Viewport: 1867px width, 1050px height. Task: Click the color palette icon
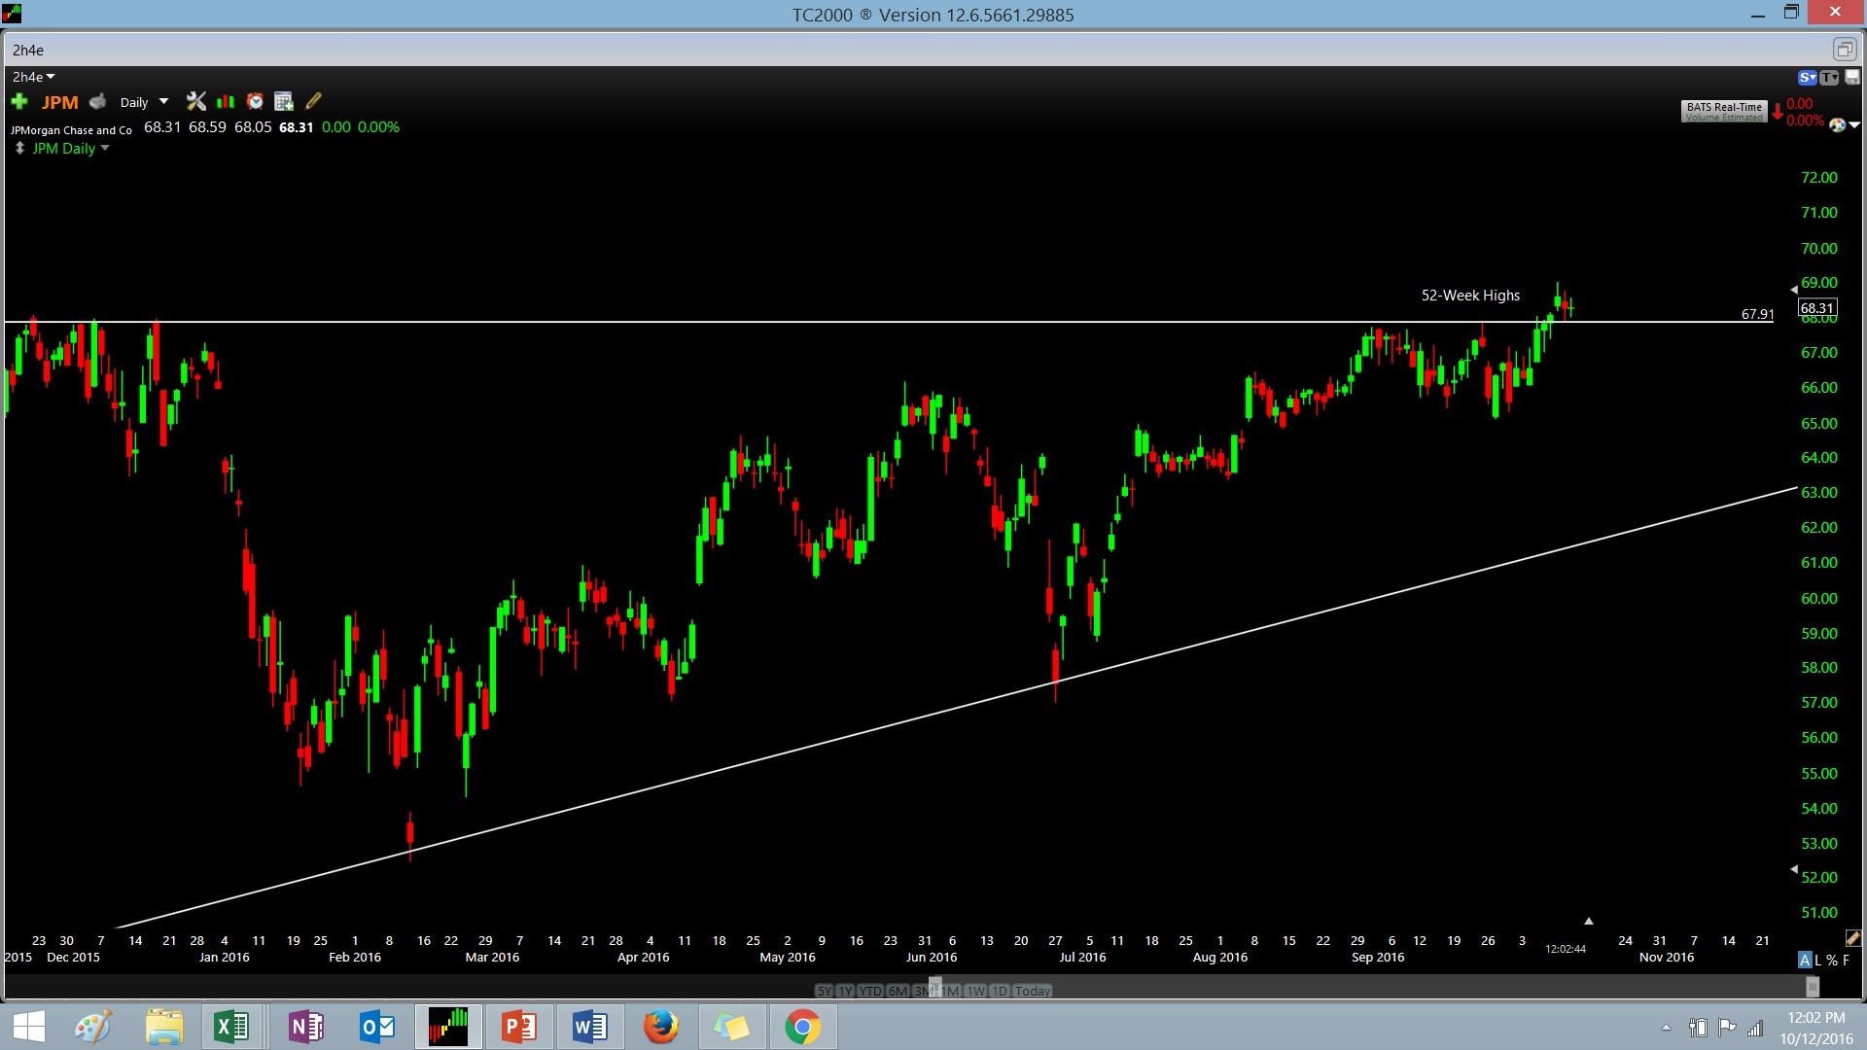(x=1837, y=124)
